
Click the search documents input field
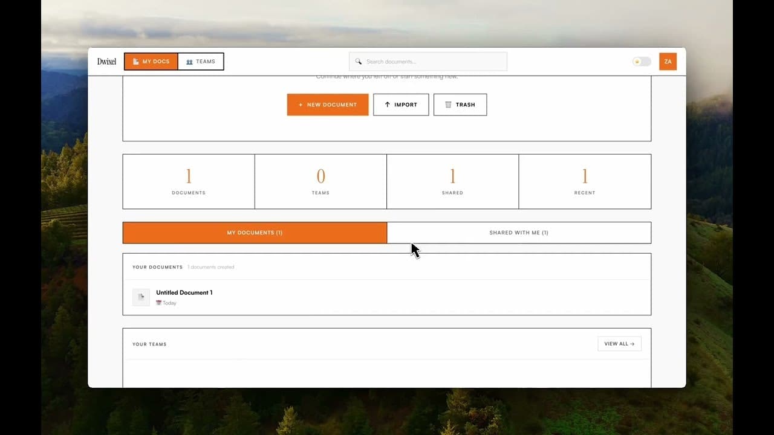pos(428,61)
